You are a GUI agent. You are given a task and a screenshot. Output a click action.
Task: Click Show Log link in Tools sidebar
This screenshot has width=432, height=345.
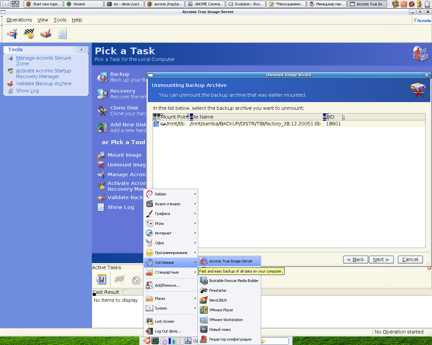[27, 91]
